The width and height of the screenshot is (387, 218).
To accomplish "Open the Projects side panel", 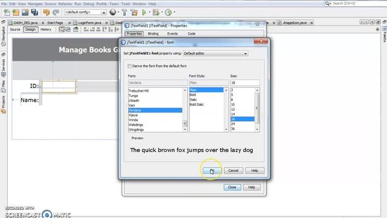I will [x=3, y=105].
